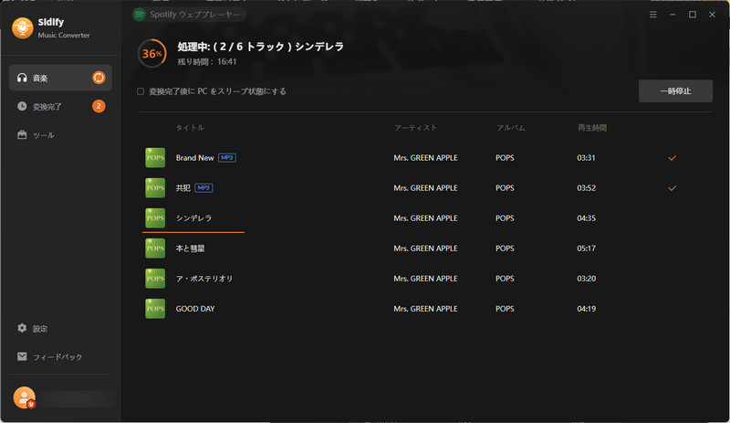
Task: Click the gear icon beside 設定
Action: (x=22, y=328)
